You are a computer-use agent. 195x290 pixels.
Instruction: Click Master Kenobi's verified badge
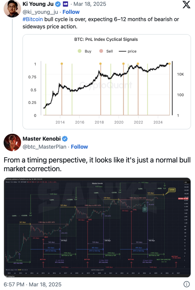point(65,139)
